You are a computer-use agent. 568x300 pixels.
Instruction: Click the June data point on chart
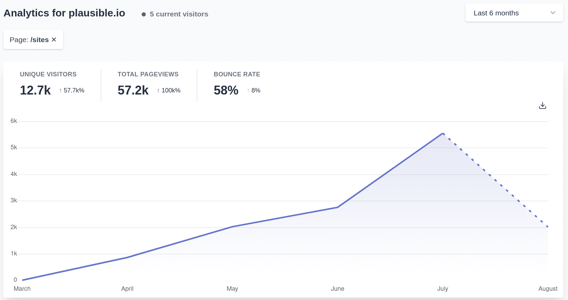pos(338,207)
